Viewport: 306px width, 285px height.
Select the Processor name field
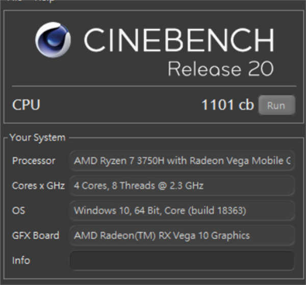[182, 161]
